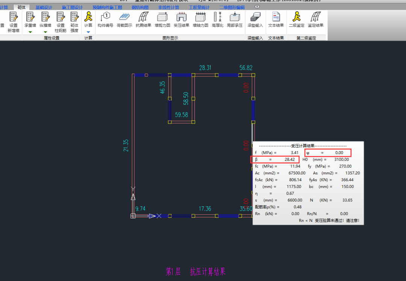The image size is (406, 281).
Task: Display the 墙剪力图 wall shear diagram
Action: coord(162,17)
